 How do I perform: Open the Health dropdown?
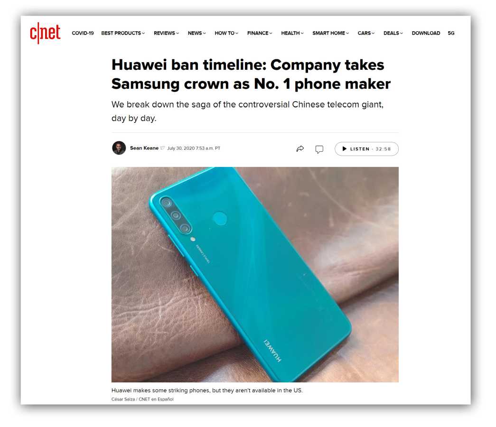coord(292,33)
